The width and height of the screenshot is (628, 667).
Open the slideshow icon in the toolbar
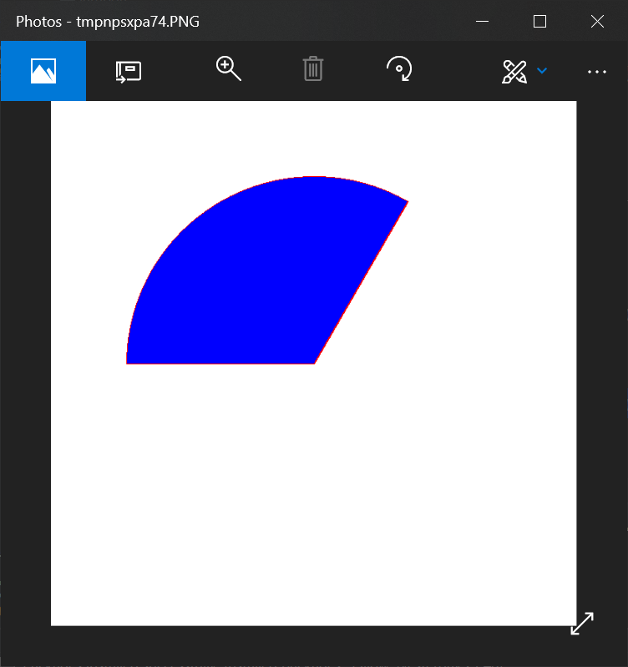(128, 72)
